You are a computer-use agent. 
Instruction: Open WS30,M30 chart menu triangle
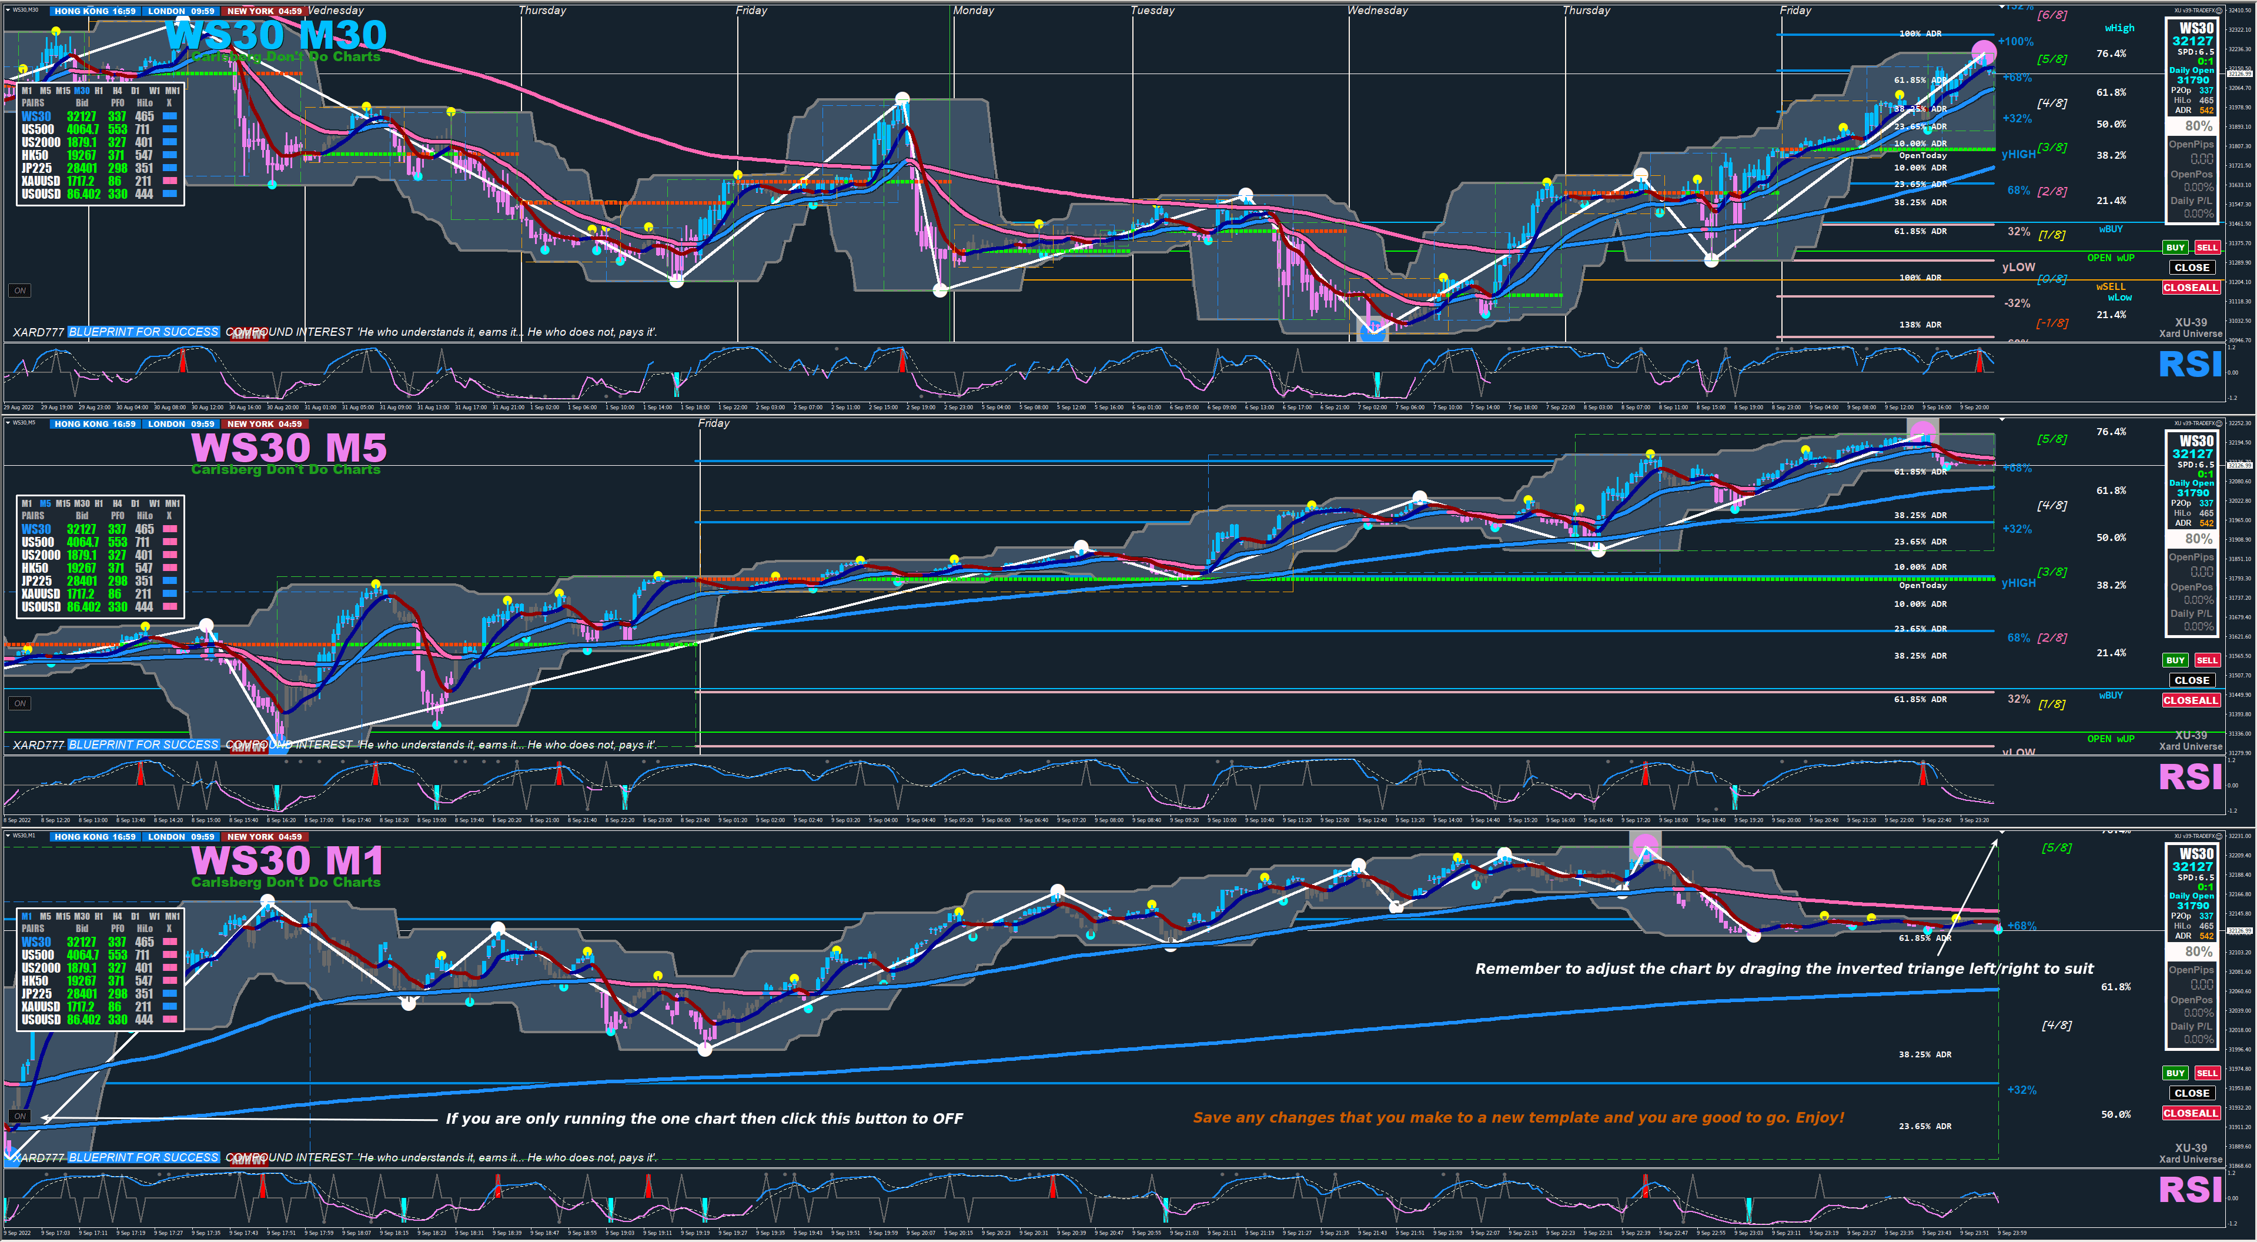(x=8, y=9)
